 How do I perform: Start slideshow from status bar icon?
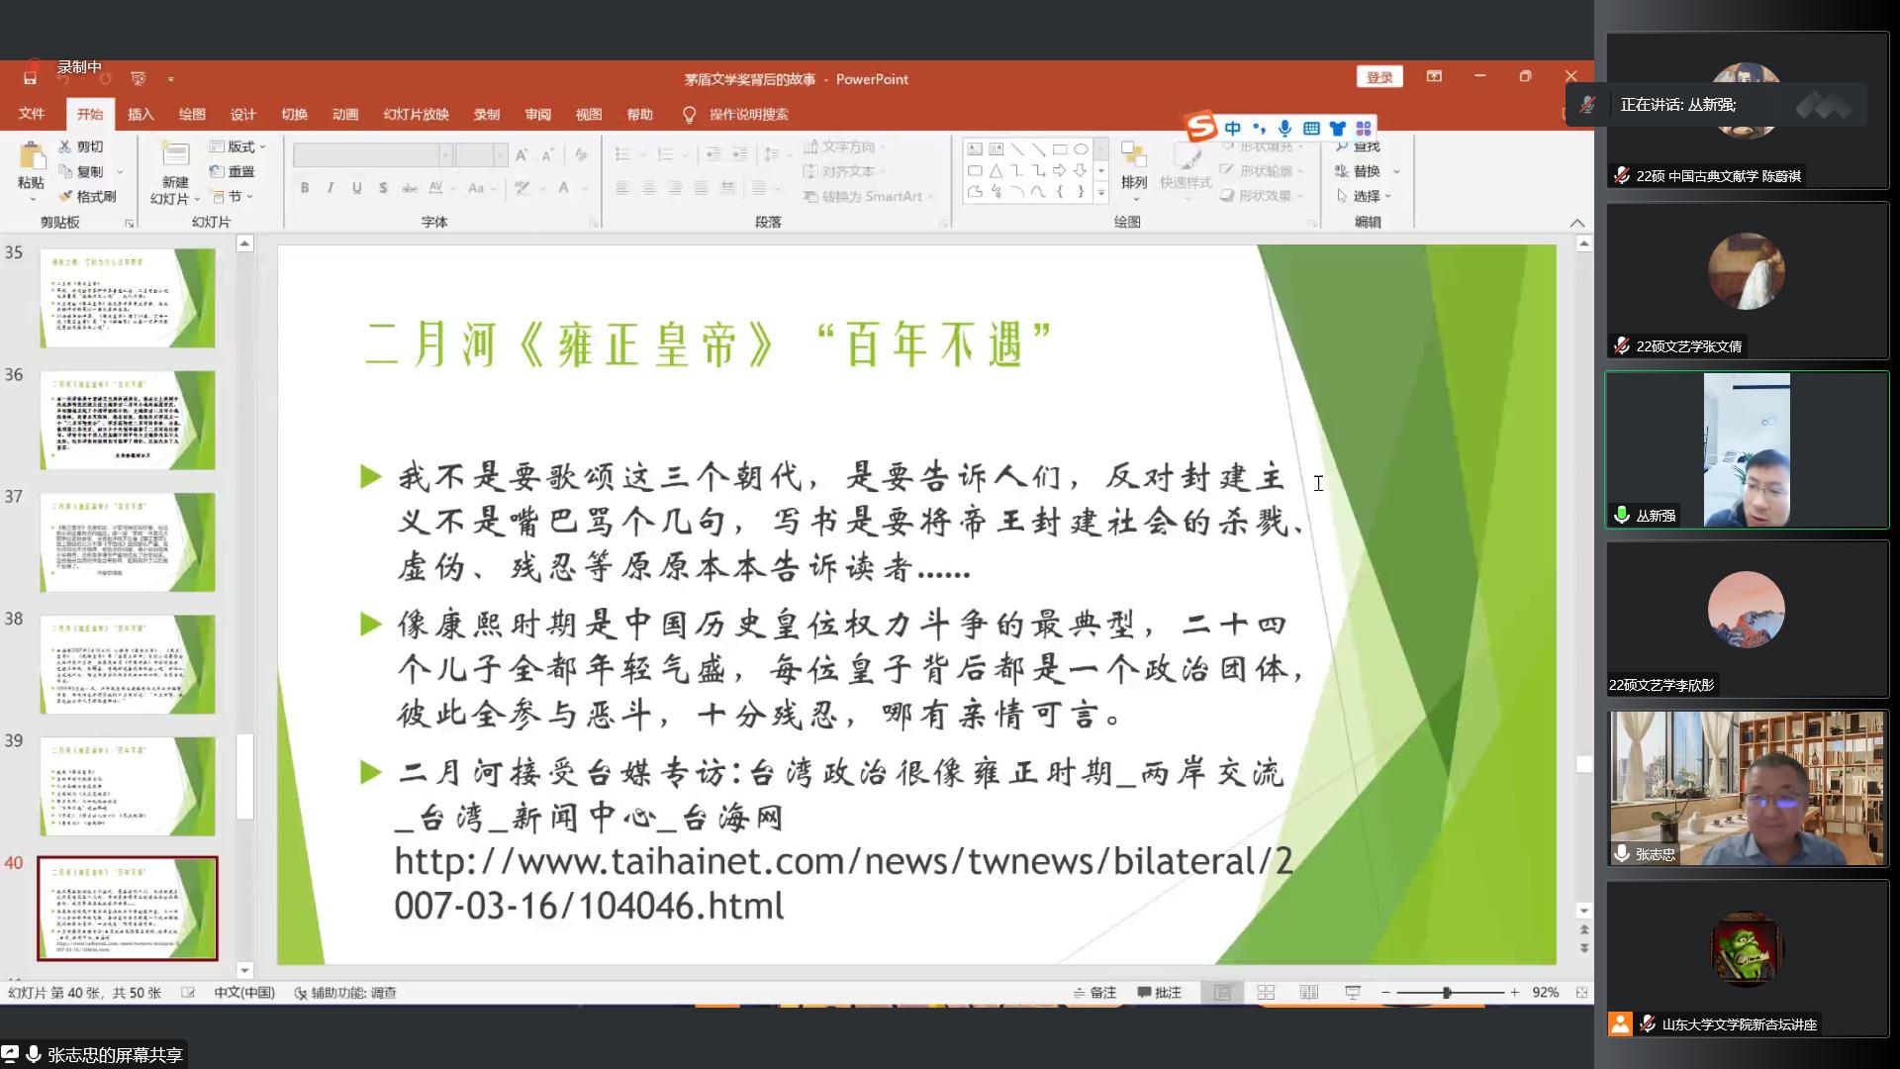[1352, 992]
